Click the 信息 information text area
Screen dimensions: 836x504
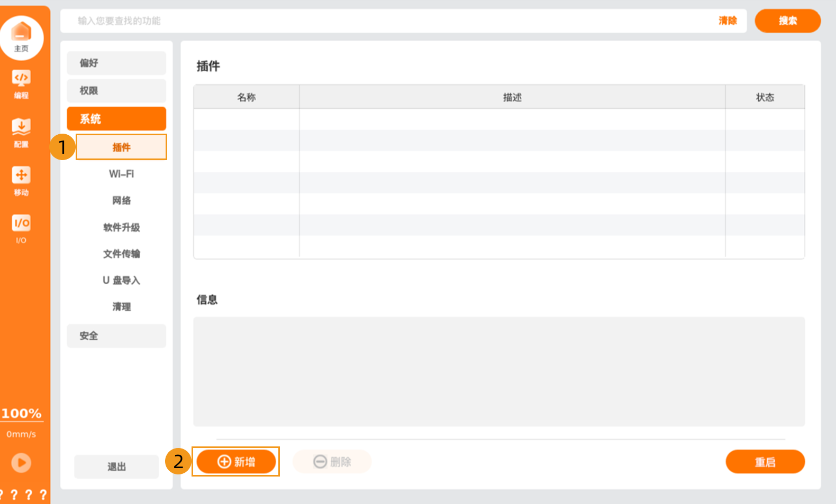499,371
